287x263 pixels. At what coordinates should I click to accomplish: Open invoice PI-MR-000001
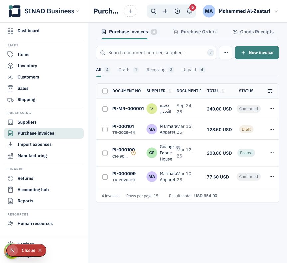[x=128, y=109]
